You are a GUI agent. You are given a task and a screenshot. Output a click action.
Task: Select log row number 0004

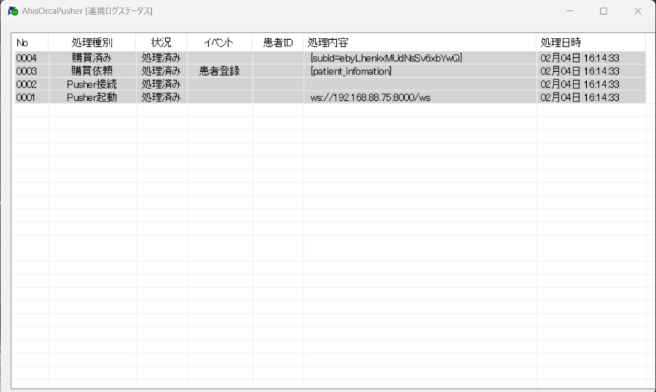point(26,58)
